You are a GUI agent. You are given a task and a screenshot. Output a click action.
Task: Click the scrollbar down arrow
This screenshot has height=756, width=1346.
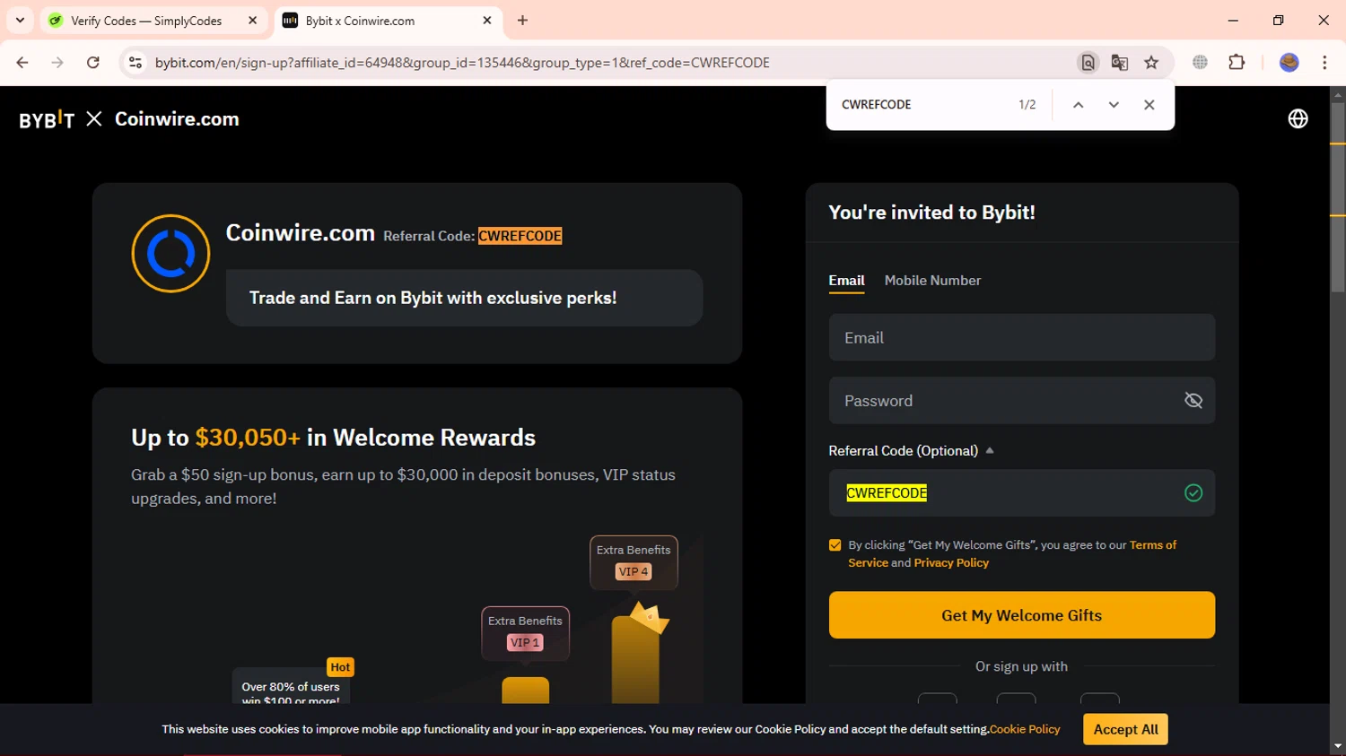point(1338,747)
